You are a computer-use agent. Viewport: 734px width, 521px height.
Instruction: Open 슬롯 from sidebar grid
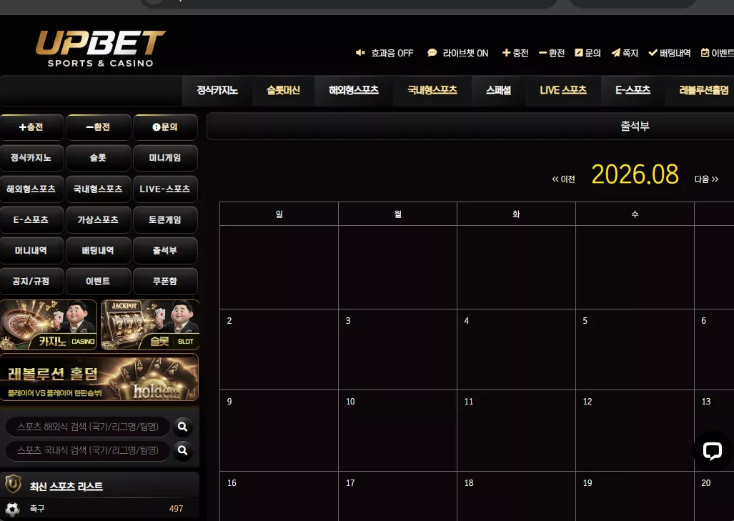[99, 158]
